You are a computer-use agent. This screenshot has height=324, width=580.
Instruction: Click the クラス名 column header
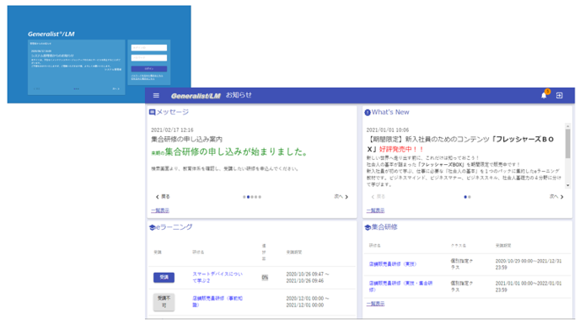pyautogui.click(x=459, y=245)
